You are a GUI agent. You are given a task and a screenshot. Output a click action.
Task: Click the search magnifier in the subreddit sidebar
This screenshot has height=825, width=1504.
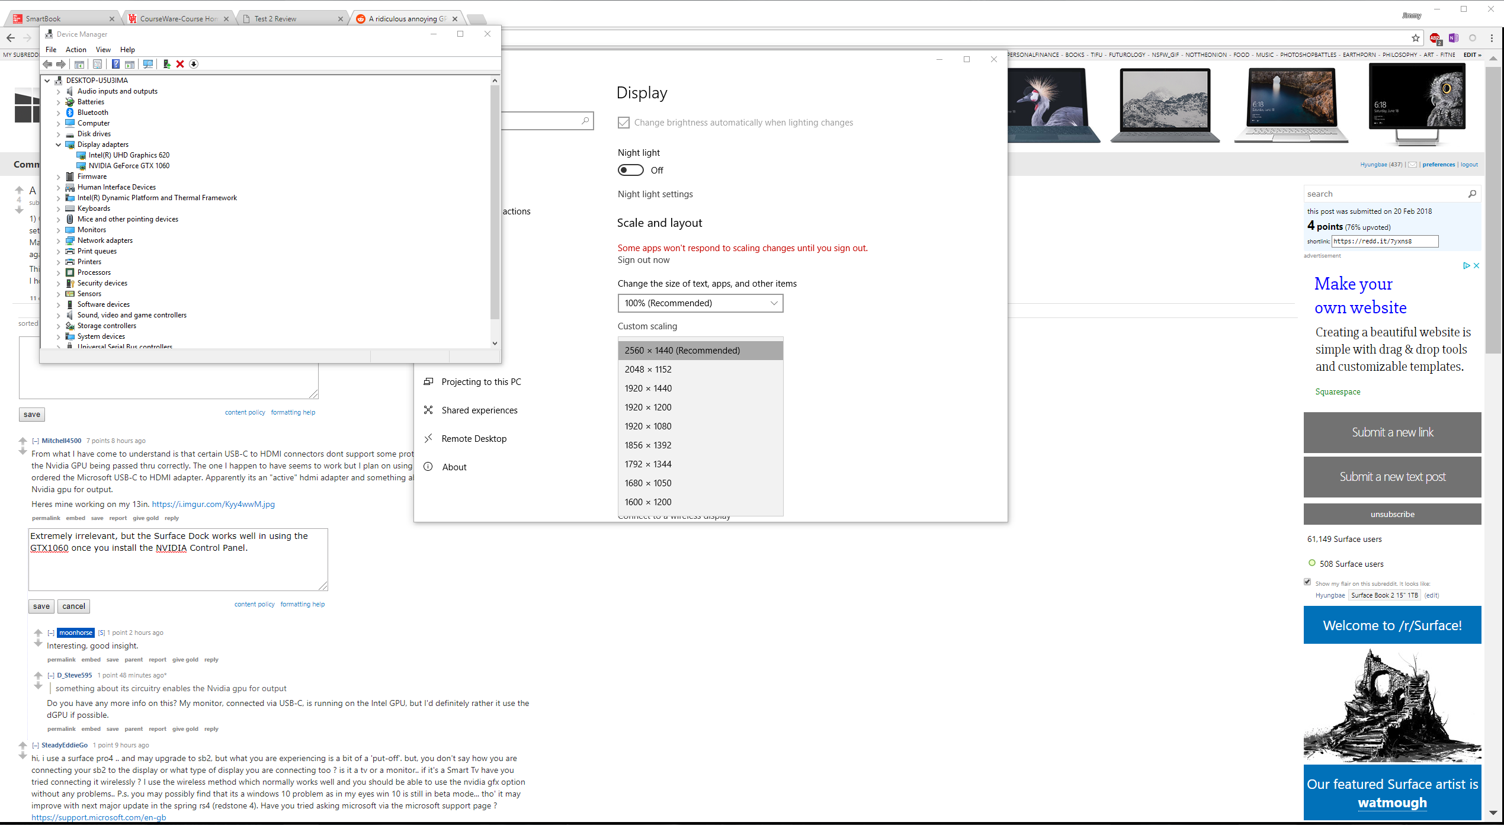click(x=1473, y=194)
